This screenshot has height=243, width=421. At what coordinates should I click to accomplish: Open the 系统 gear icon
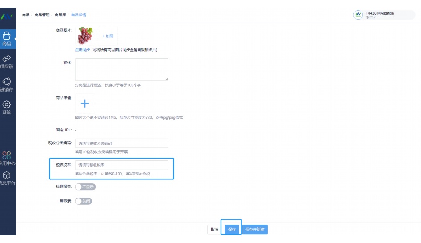[x=7, y=104]
